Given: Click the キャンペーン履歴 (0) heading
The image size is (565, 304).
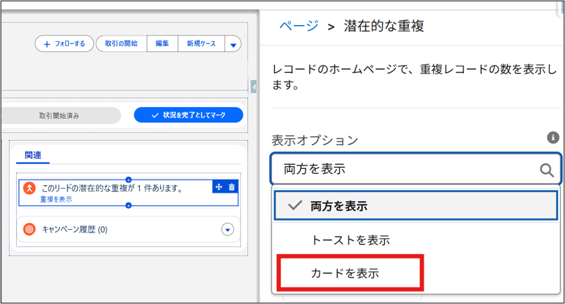Looking at the screenshot, I should coord(74,230).
